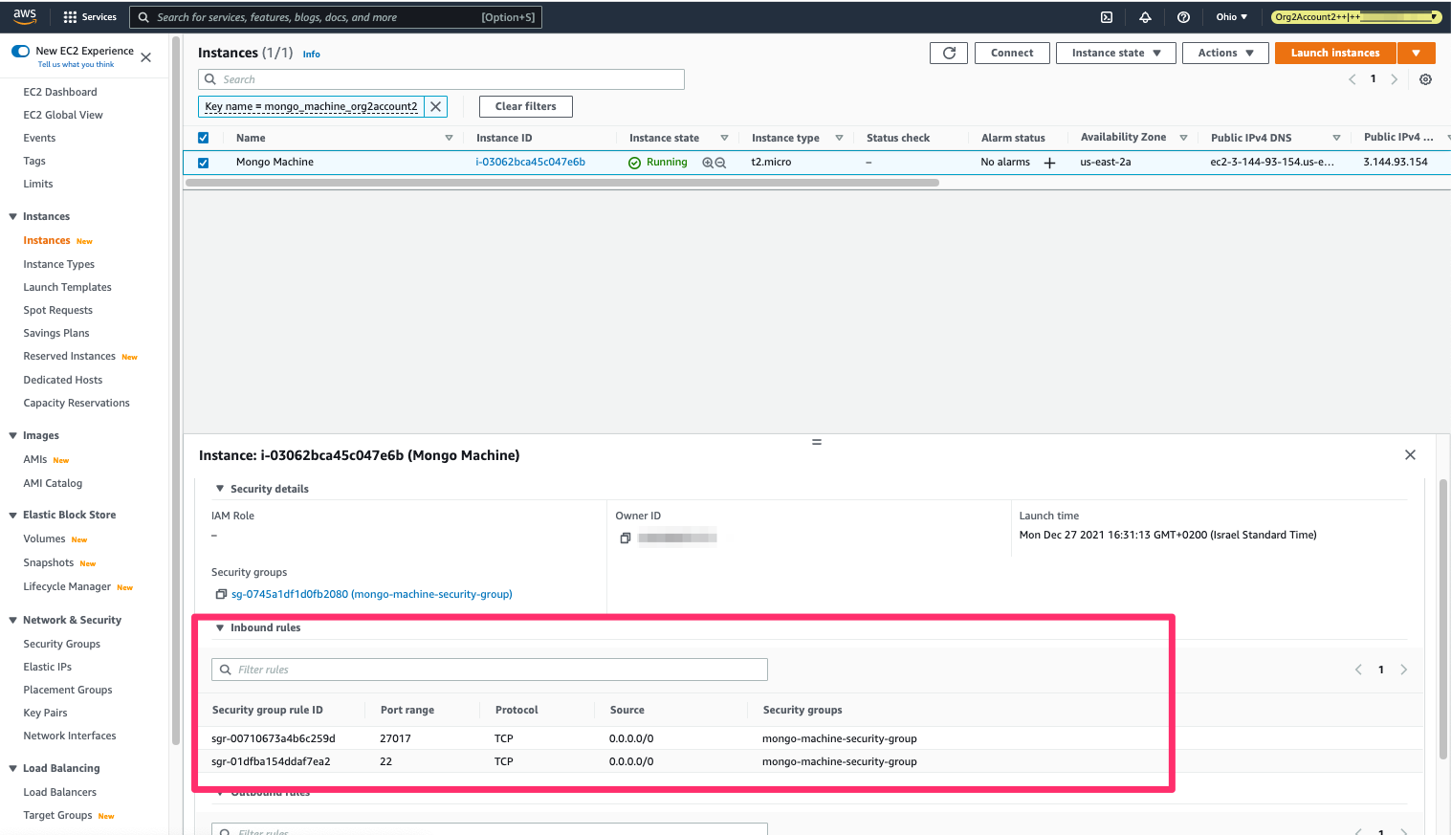
Task: Open the Instances Info link
Action: click(x=312, y=55)
